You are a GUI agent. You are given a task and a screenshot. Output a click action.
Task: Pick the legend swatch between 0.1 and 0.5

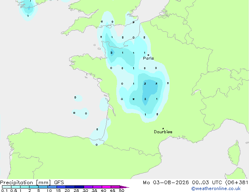[7, 187]
